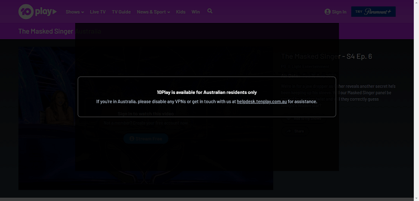Click the dimmed Add to my shows button

304,118
